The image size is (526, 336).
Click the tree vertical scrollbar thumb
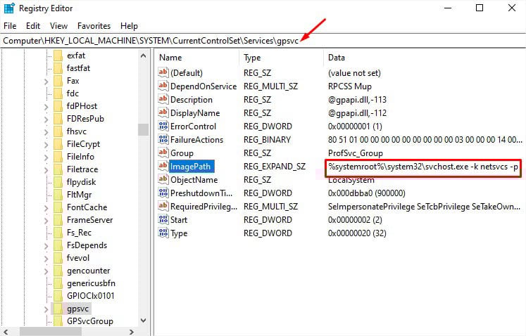pos(143,129)
